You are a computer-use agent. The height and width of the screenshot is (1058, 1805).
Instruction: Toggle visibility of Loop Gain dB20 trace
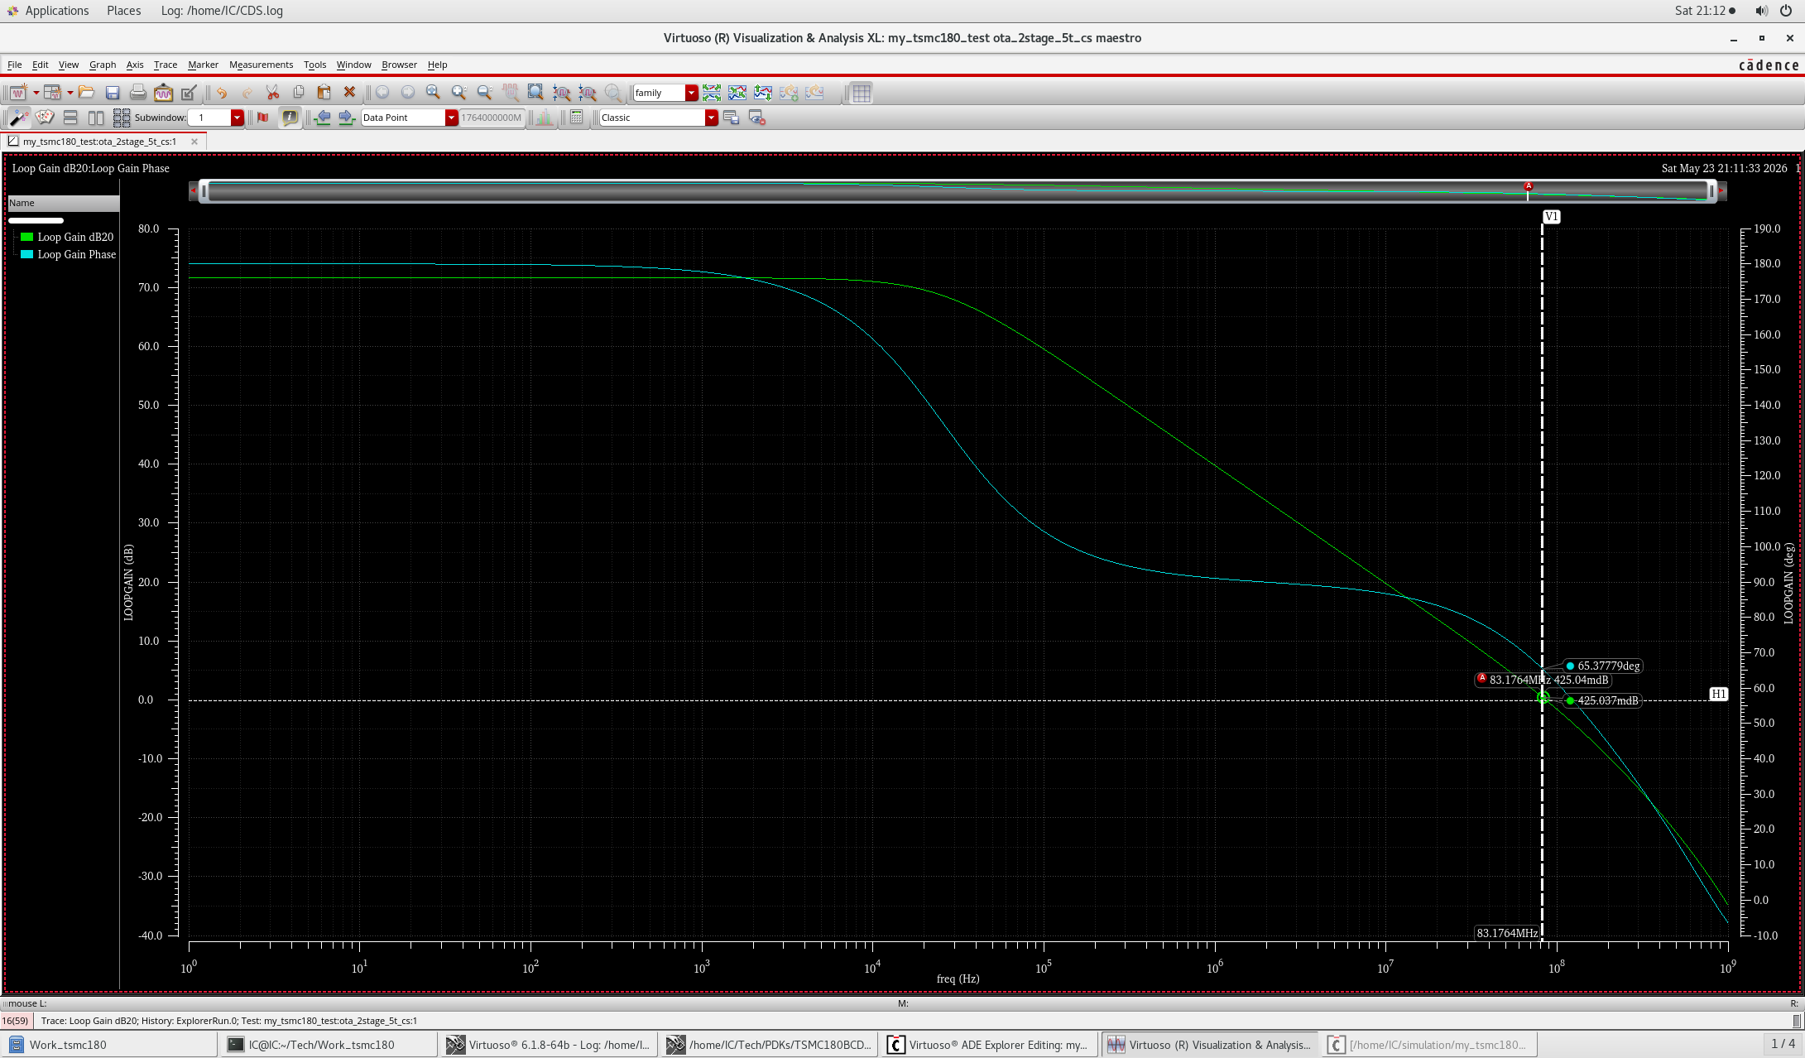(x=27, y=237)
